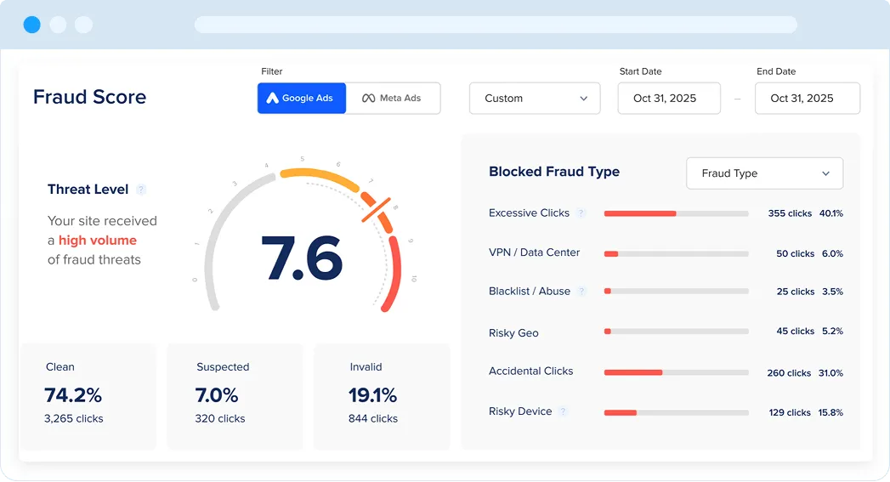Click the "260 clicks" value
890x482 pixels.
pos(789,373)
